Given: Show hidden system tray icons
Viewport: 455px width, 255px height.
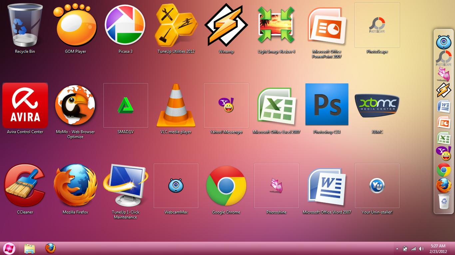Looking at the screenshot, I should [397, 249].
